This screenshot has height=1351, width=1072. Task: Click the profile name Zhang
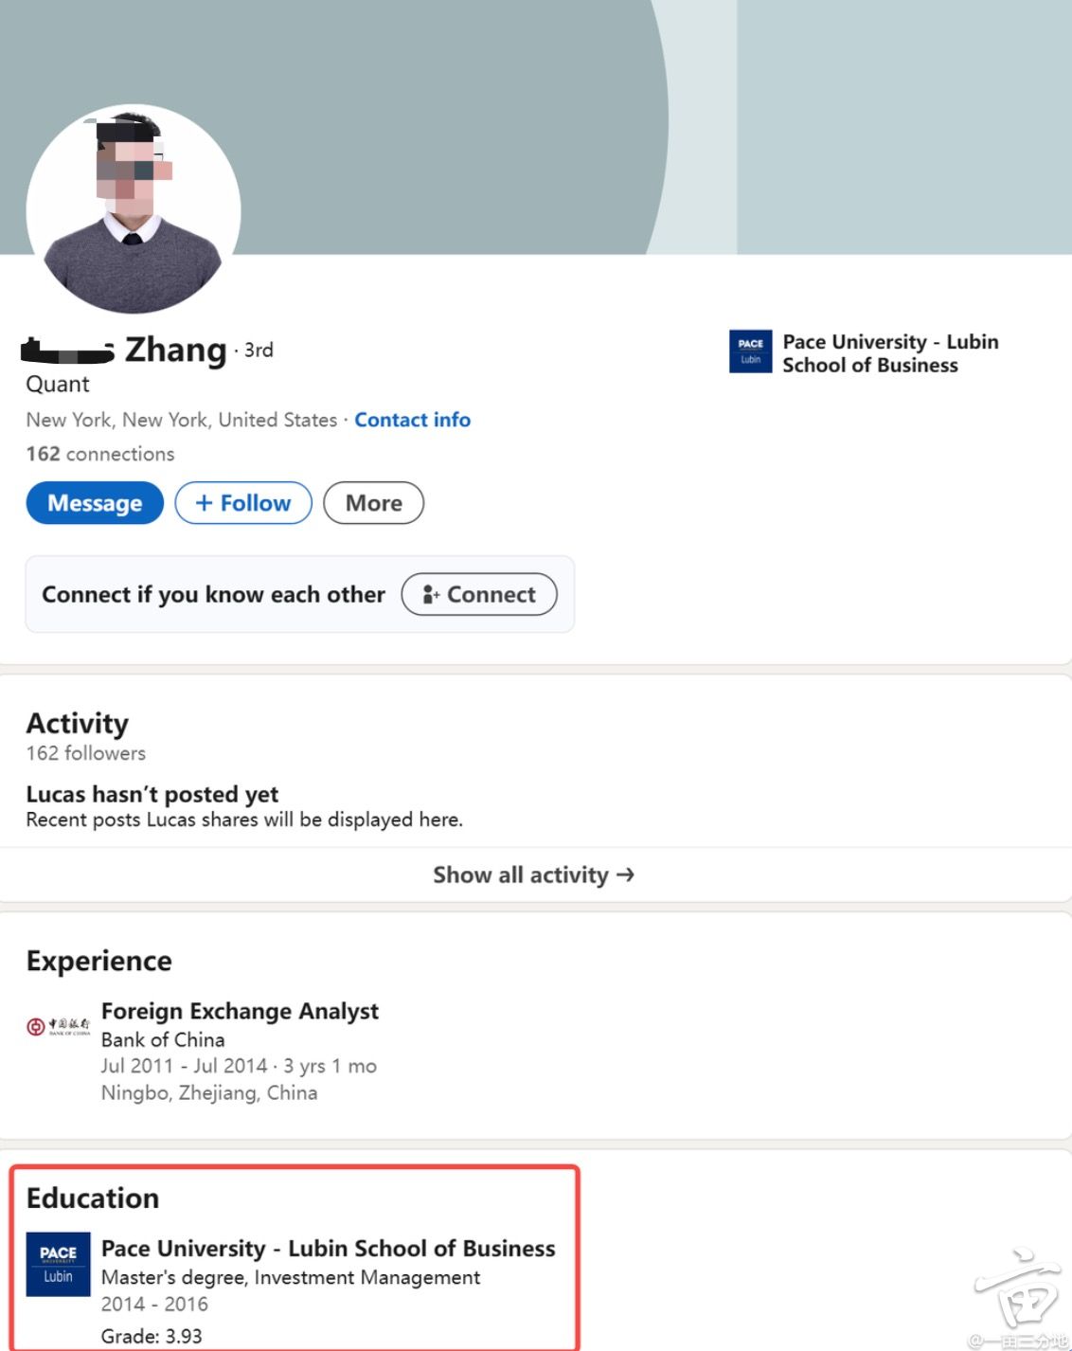point(175,351)
